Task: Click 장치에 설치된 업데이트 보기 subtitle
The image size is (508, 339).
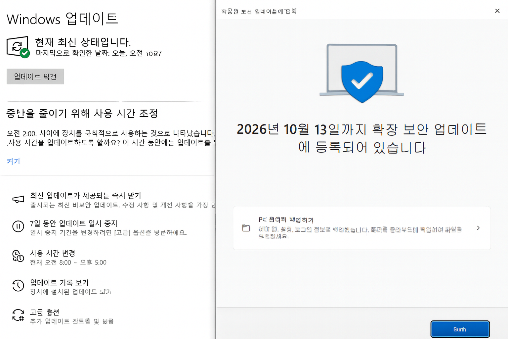Action: point(70,292)
